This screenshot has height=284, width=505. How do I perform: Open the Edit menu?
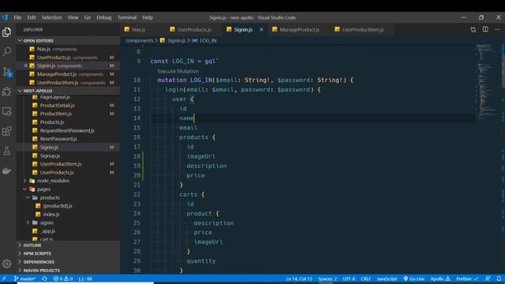[32, 17]
